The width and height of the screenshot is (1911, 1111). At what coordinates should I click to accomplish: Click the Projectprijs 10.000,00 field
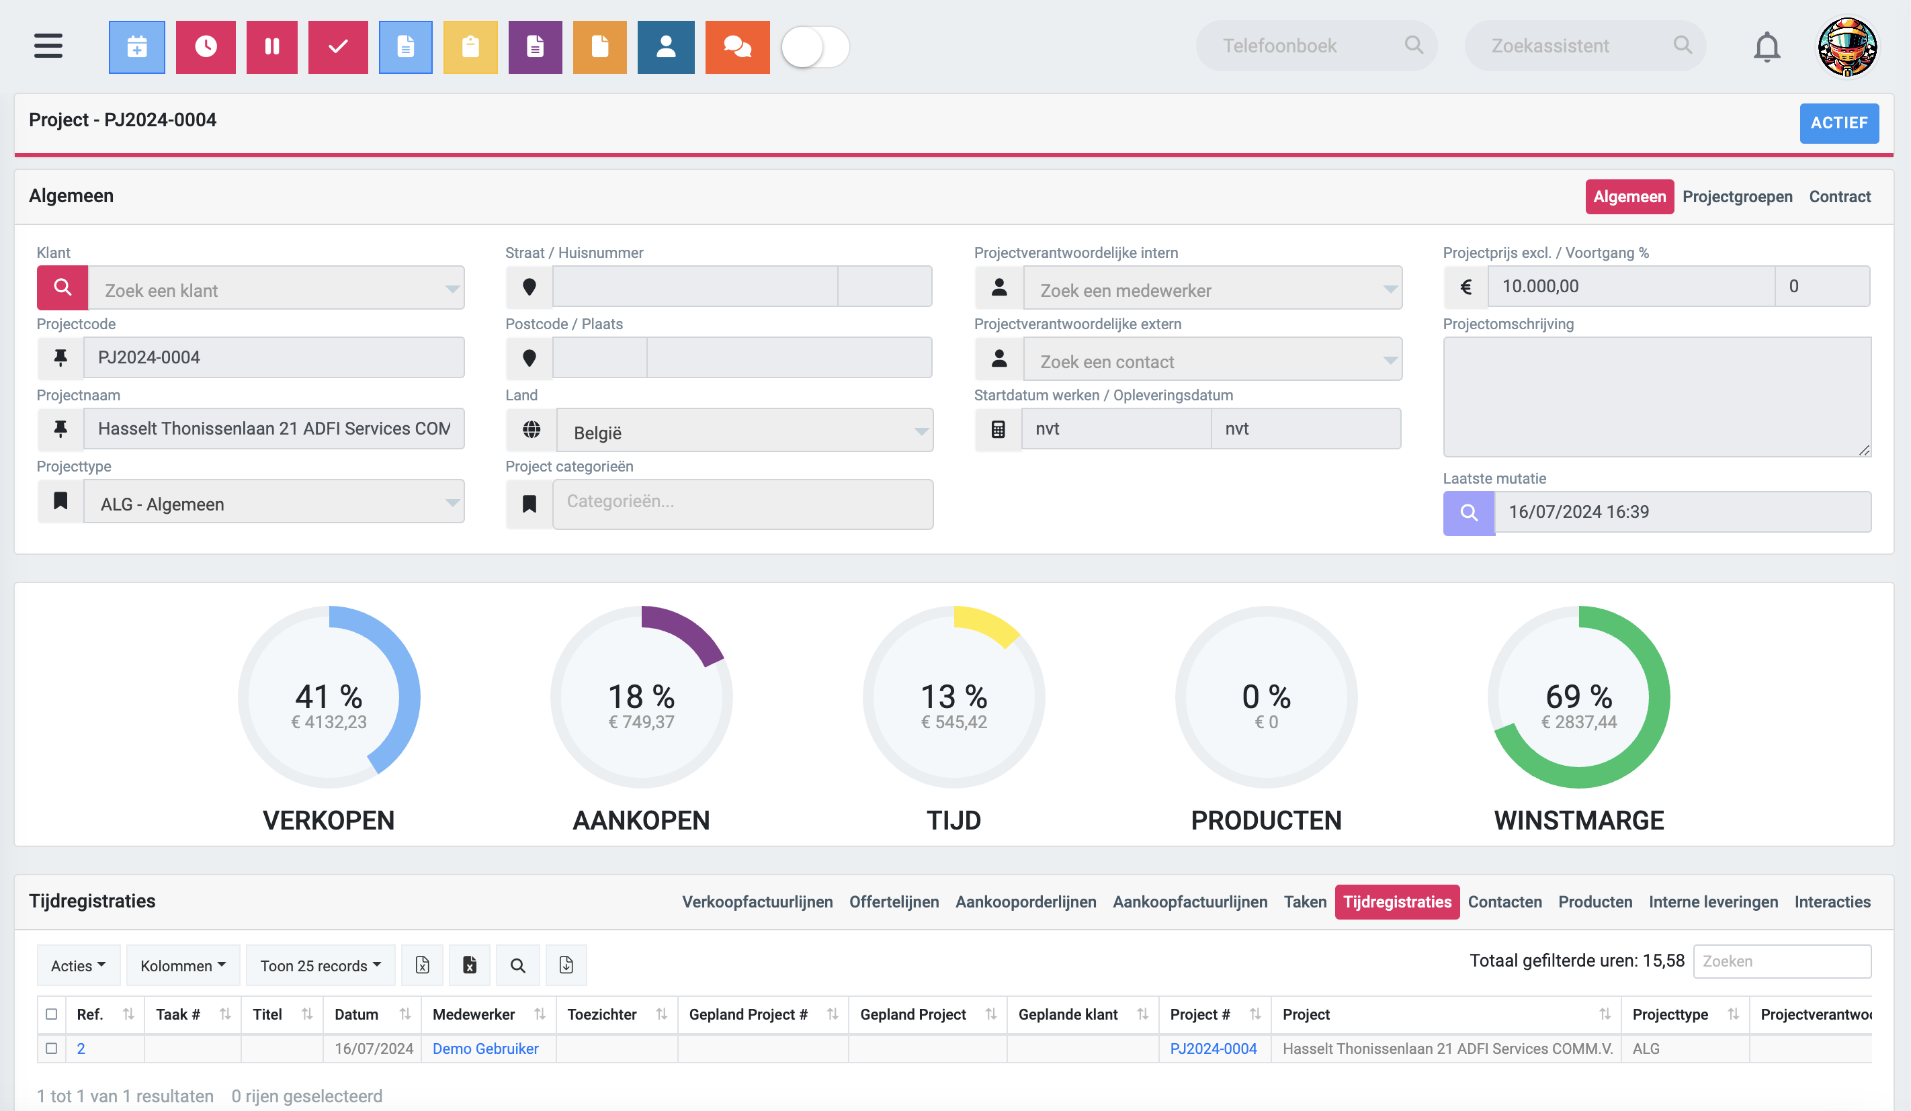tap(1630, 285)
